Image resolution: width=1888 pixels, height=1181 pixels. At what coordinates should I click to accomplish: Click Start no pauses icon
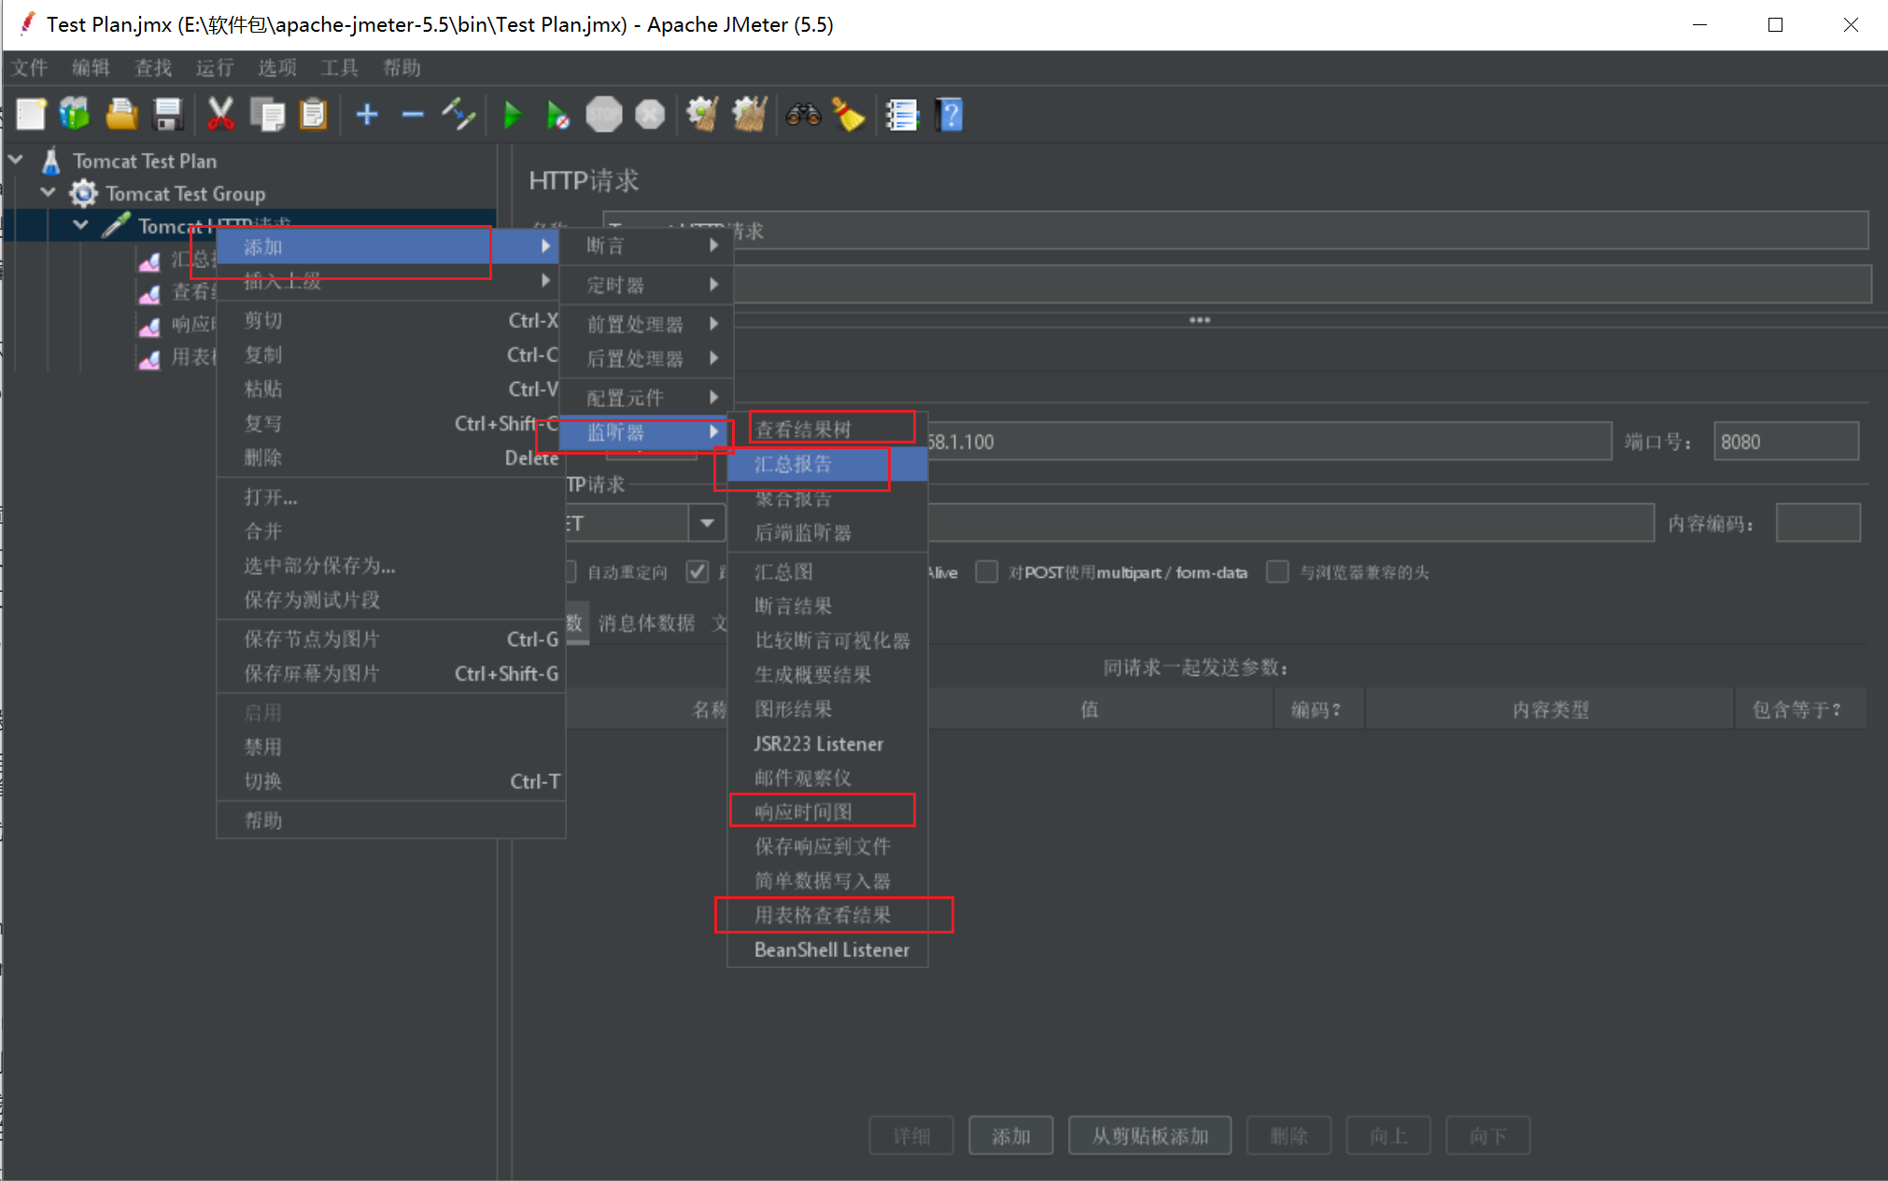point(557,115)
